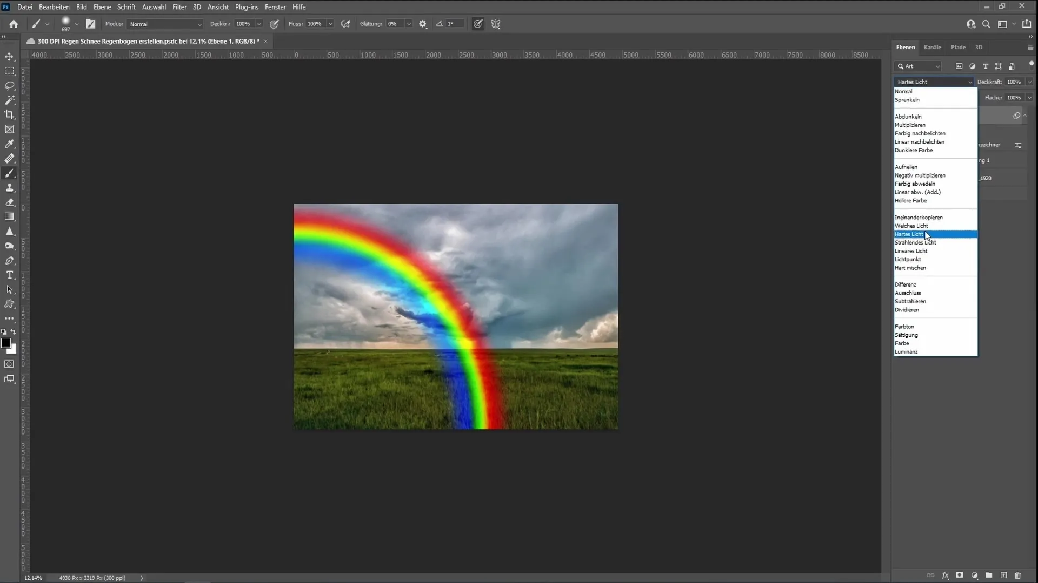1038x583 pixels.
Task: Open layer filter Art dropdown
Action: click(918, 66)
